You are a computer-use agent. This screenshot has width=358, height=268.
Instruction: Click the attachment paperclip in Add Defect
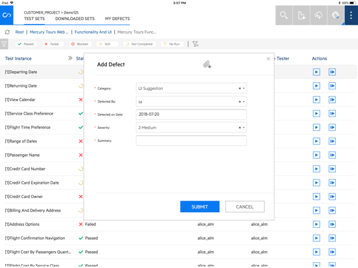pos(207,65)
